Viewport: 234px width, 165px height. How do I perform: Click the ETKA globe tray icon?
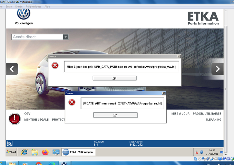(202, 152)
